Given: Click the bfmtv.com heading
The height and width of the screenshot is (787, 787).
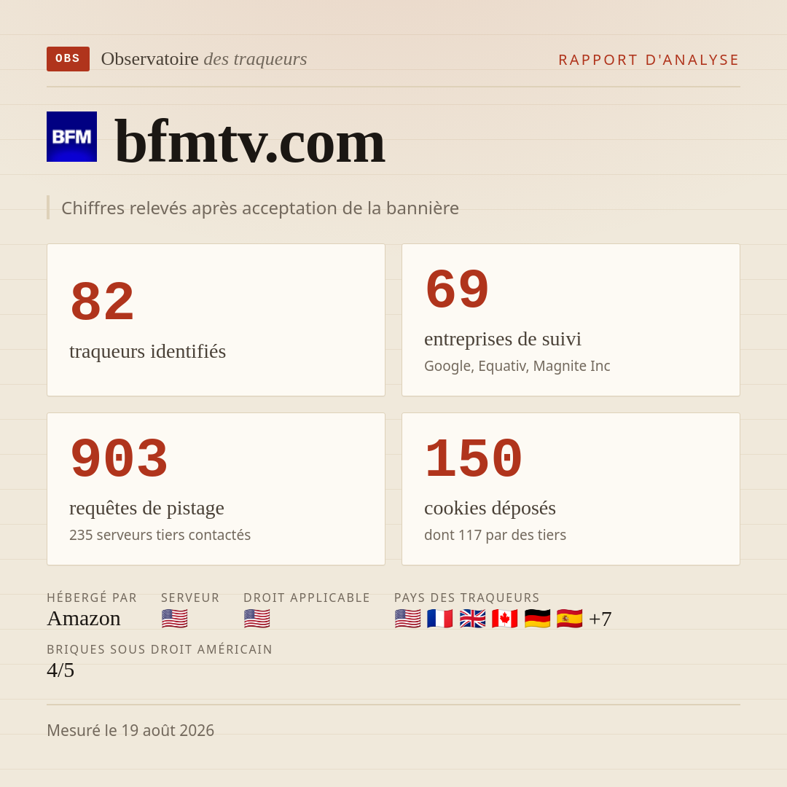Looking at the screenshot, I should (x=250, y=141).
